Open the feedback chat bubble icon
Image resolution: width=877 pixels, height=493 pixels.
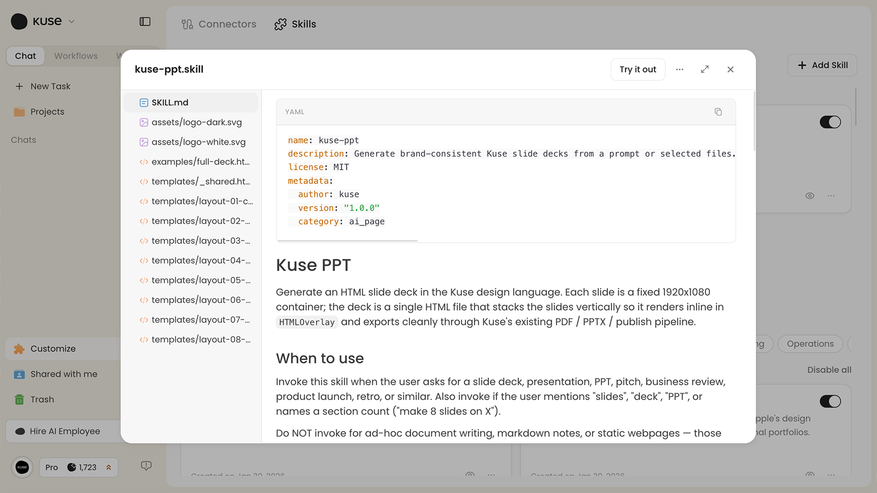point(146,466)
